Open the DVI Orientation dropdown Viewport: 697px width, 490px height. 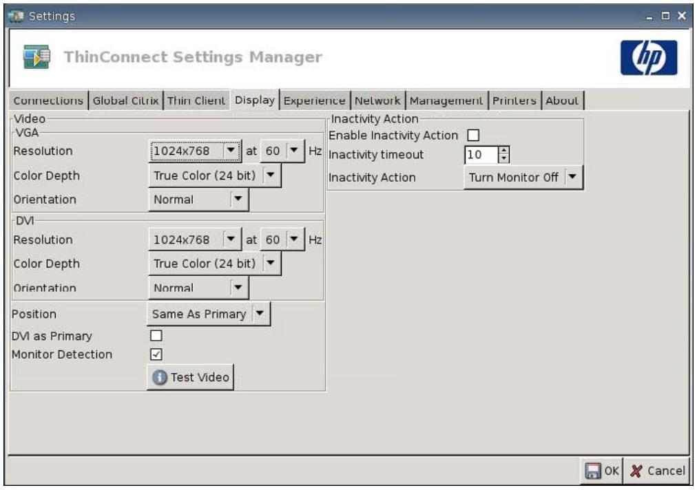tap(198, 288)
